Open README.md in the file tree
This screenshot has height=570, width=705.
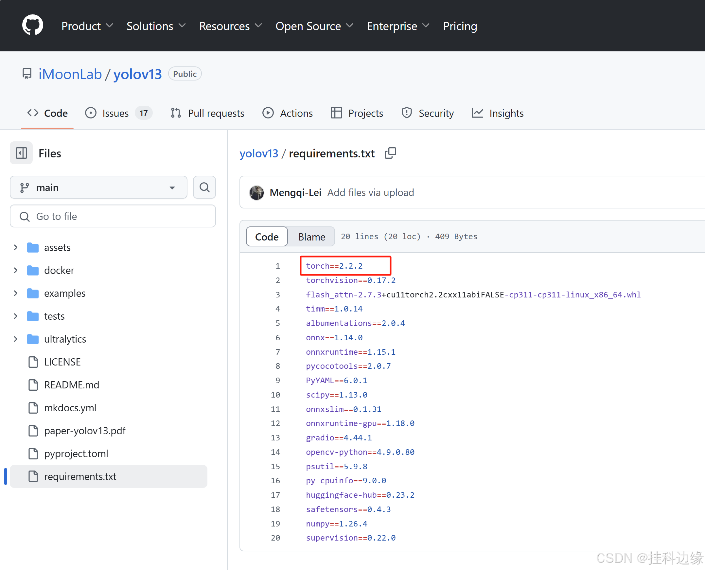click(72, 385)
